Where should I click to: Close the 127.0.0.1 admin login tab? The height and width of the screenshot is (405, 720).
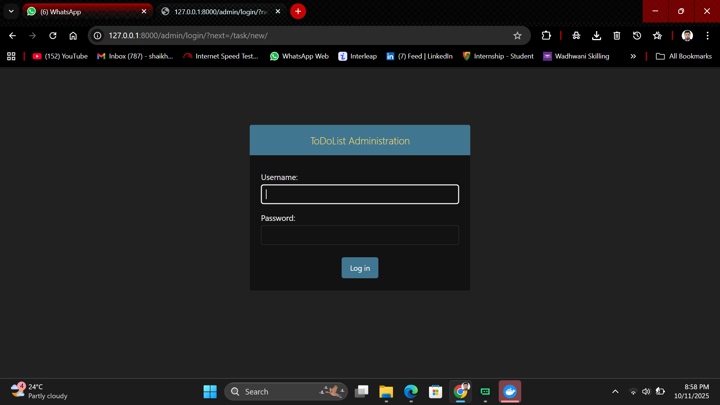point(278,12)
